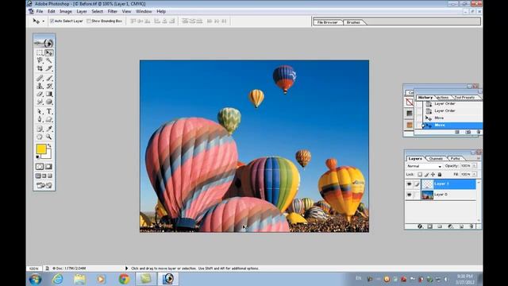The height and width of the screenshot is (286, 508).
Task: Hide Layer 1 with its eye icon
Action: (x=410, y=184)
